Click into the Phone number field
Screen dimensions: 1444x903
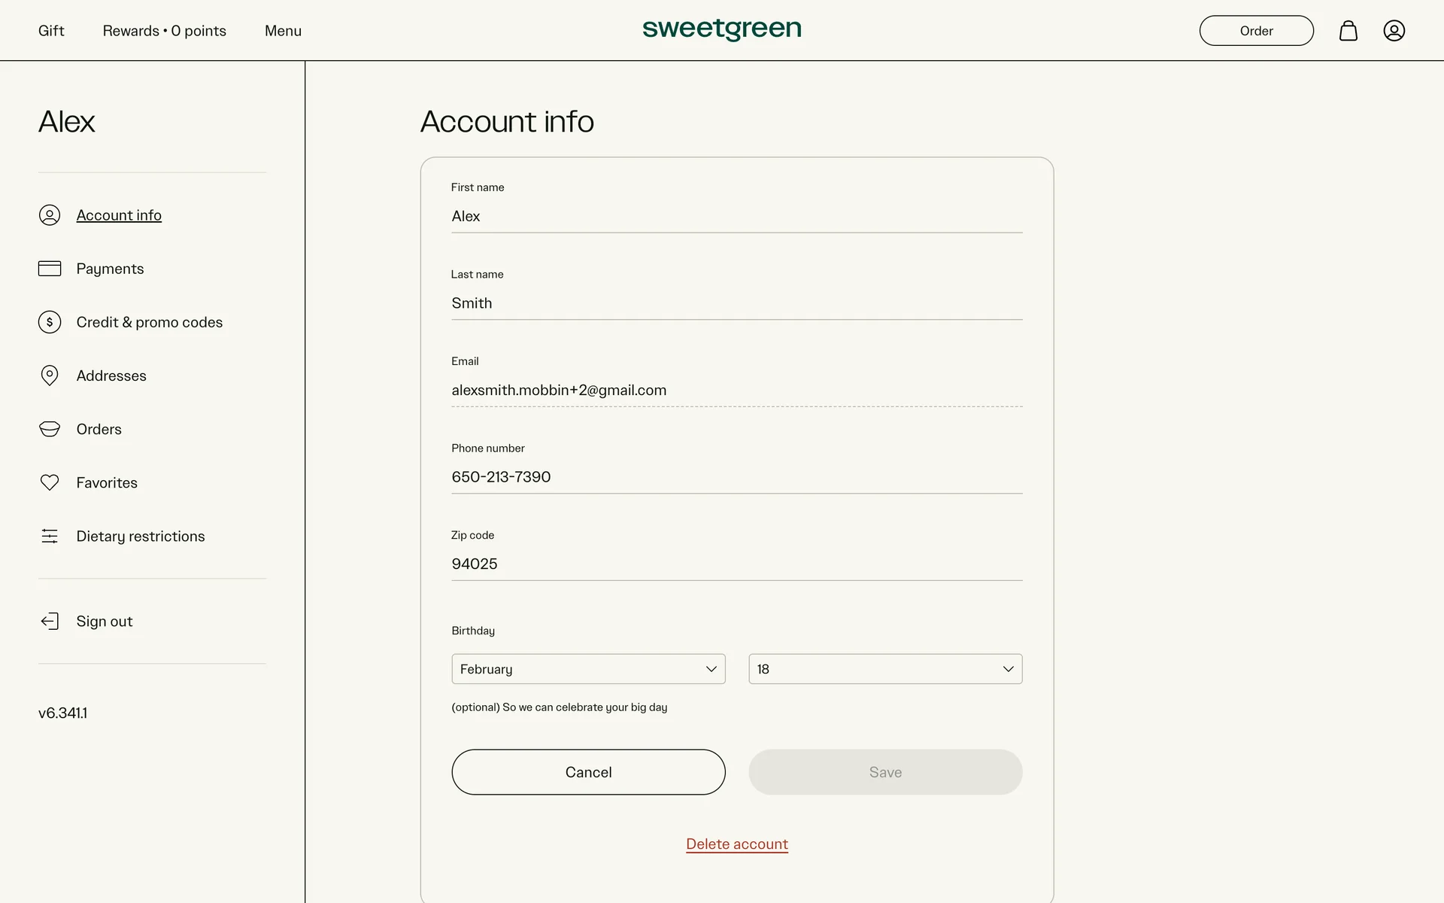[x=736, y=477]
